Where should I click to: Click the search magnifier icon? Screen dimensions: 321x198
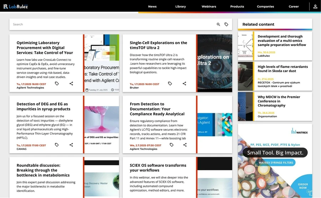coord(218,24)
